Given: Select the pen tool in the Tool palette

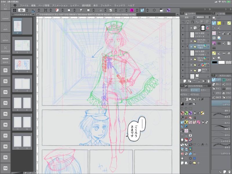Looking at the screenshot, I should (214, 23).
